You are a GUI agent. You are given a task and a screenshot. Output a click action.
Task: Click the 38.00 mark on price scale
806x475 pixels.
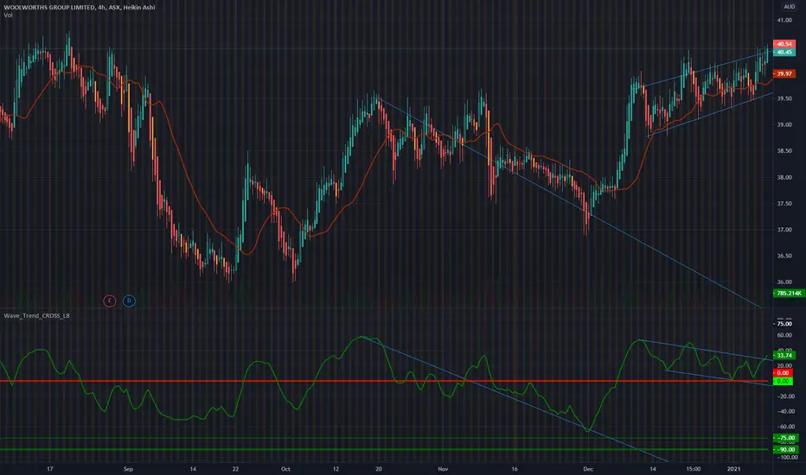point(784,177)
